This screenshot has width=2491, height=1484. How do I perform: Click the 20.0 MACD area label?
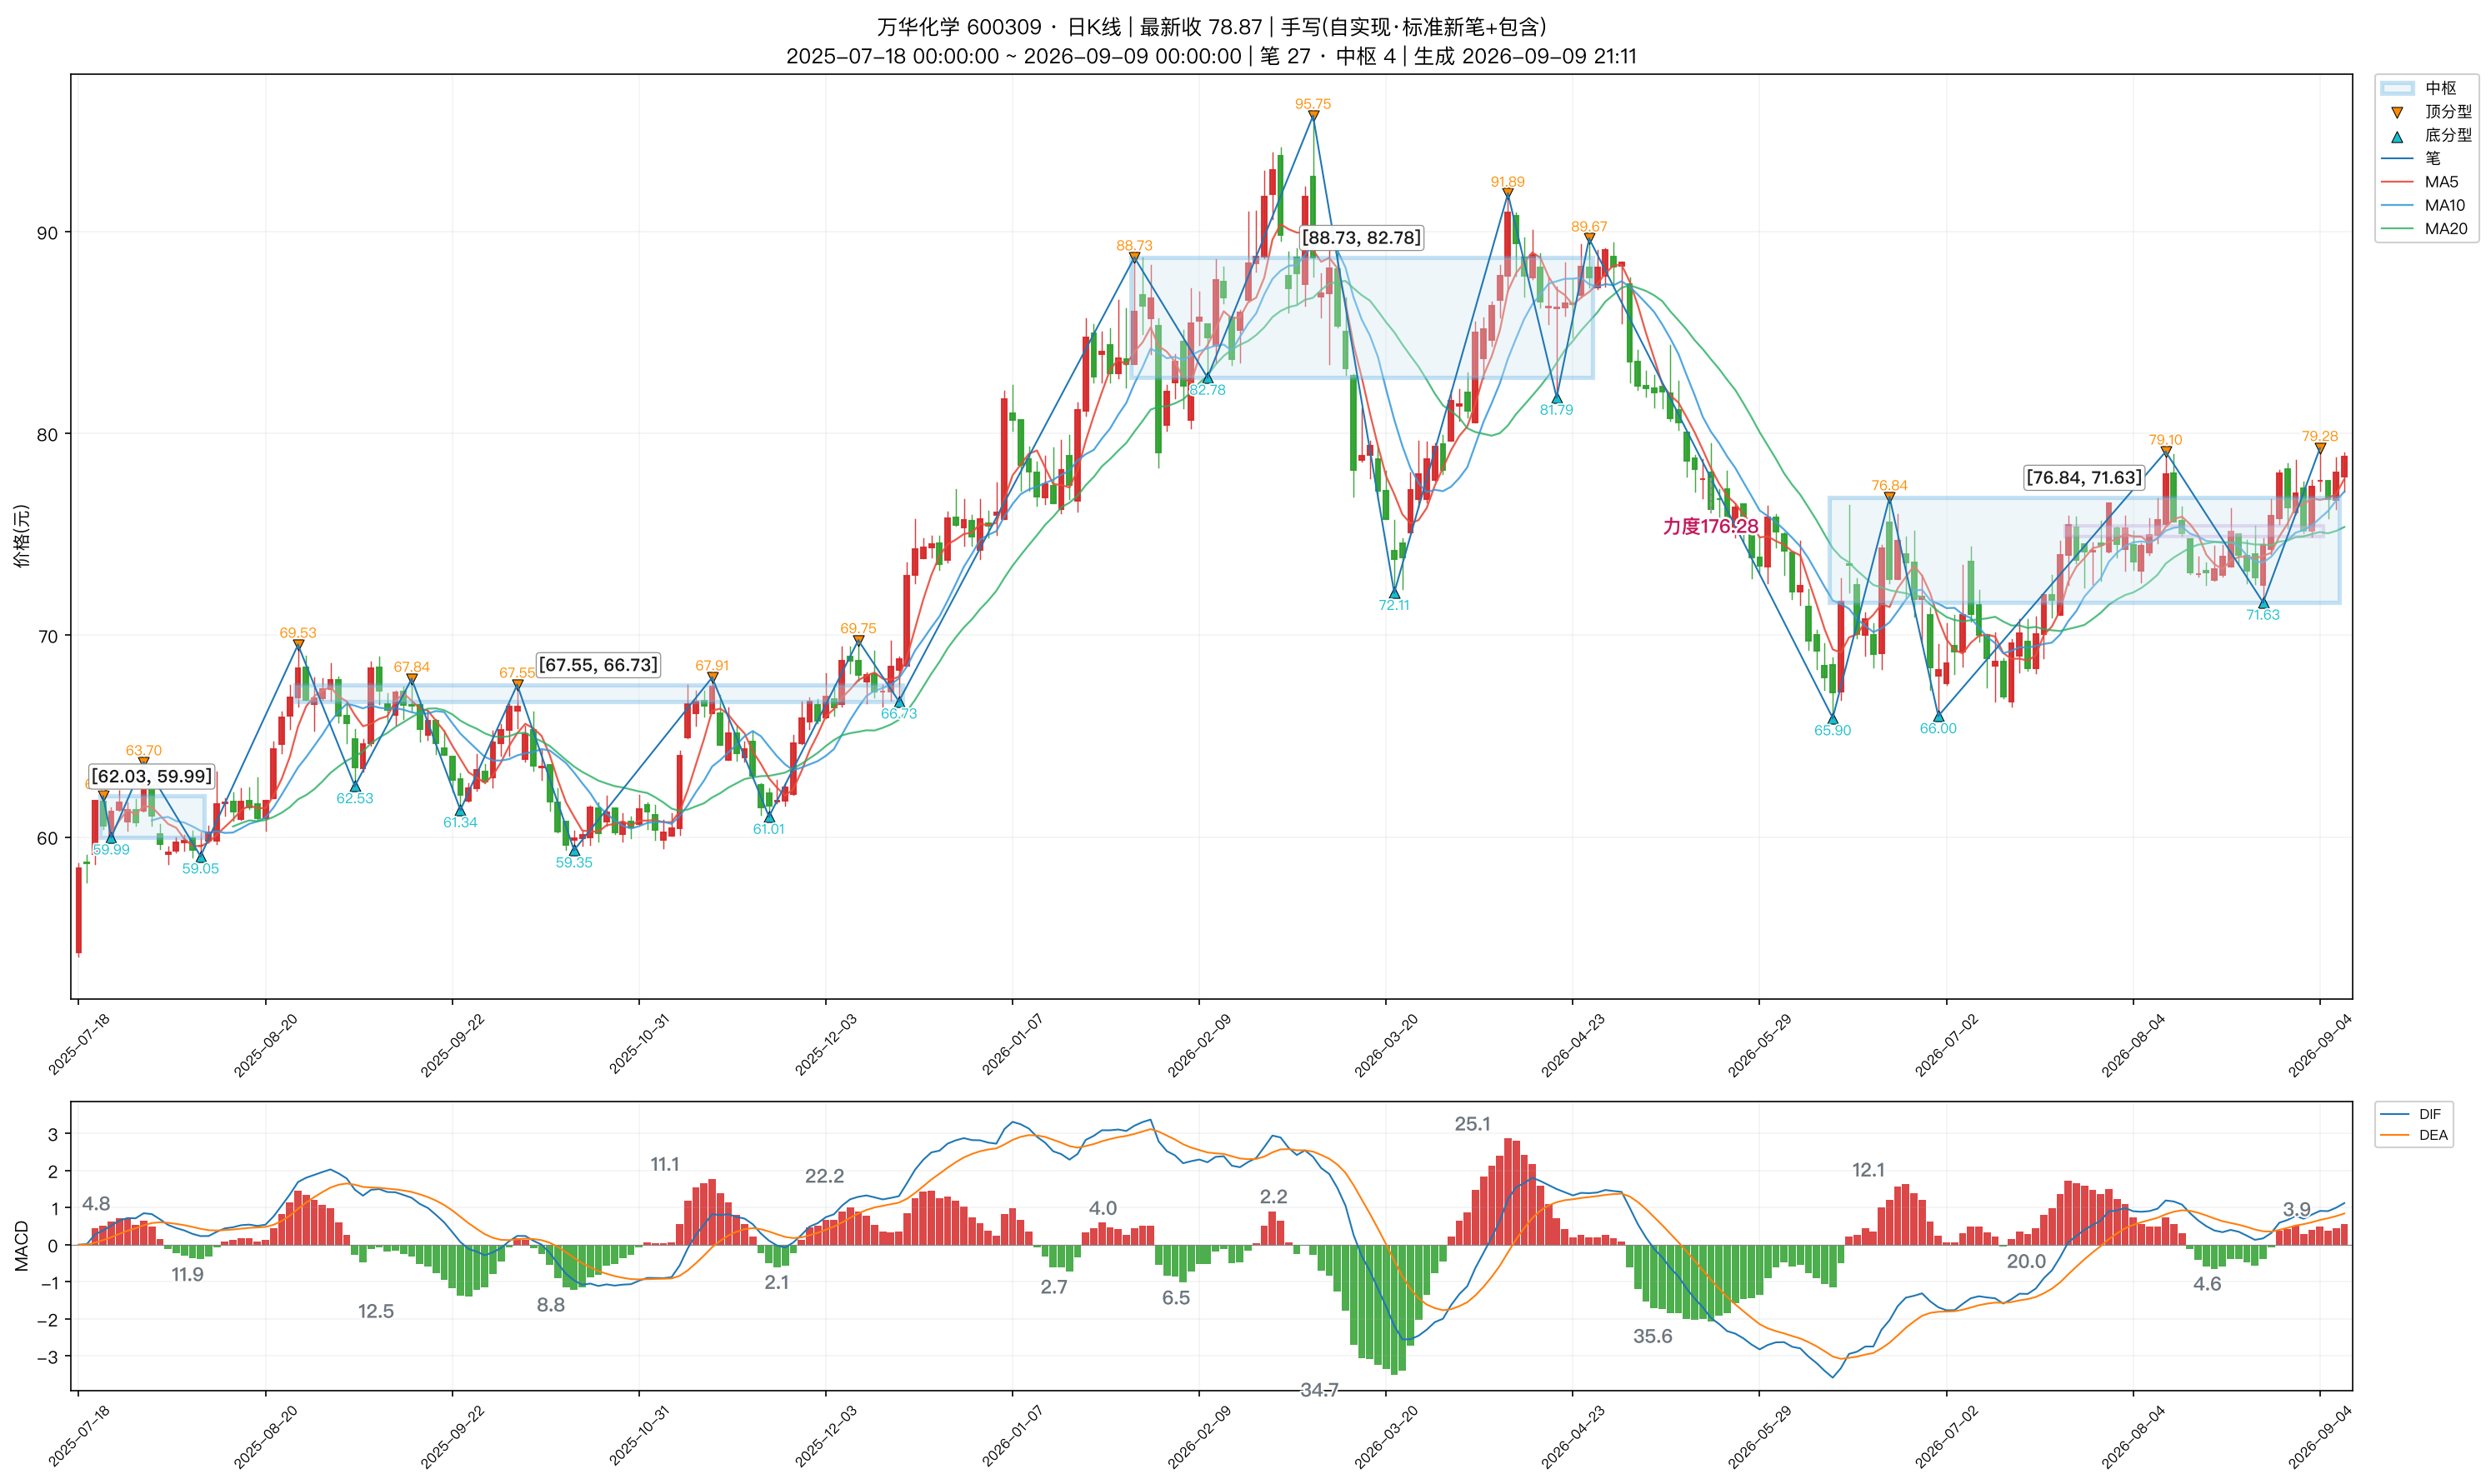[x=2026, y=1261]
